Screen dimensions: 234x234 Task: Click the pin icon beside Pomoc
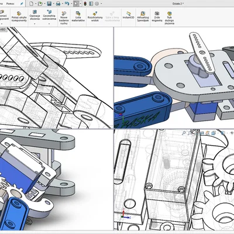(x=22, y=4)
